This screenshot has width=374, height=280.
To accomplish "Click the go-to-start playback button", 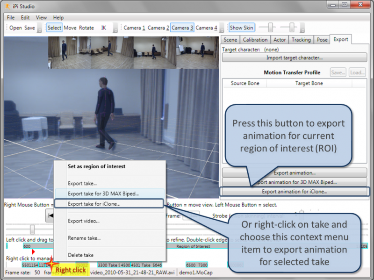I will [50, 215].
